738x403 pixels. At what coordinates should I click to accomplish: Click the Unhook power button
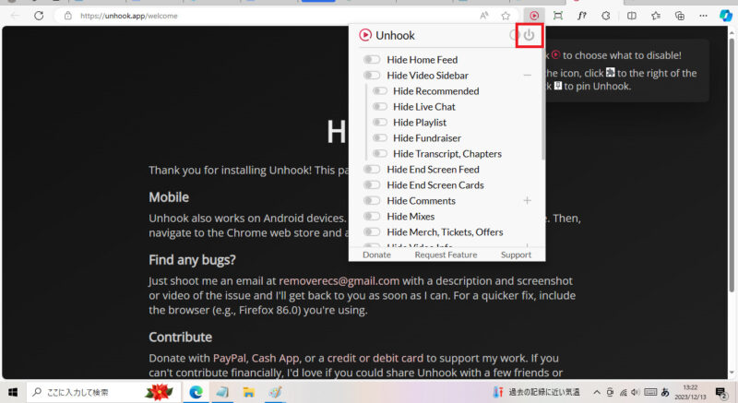tap(529, 35)
